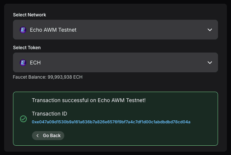The image size is (231, 155).
Task: Open the ECH token dropdown
Action: coord(115,63)
